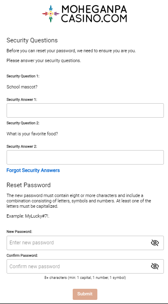The image size is (168, 304).
Task: Focus the Security Answer 2 field
Action: (85, 157)
